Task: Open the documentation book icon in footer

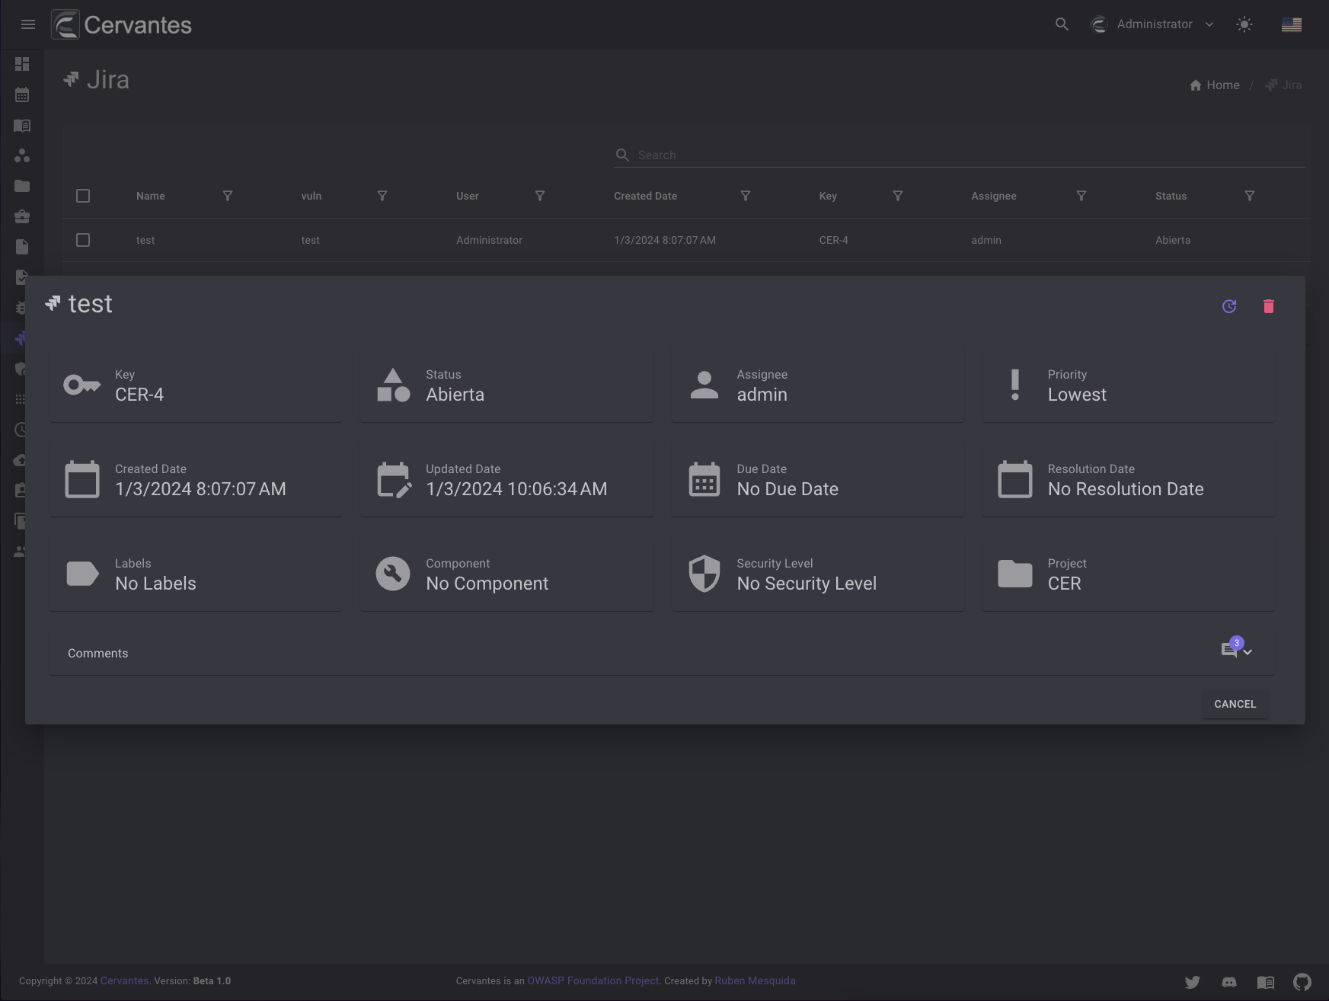Action: [x=1266, y=982]
